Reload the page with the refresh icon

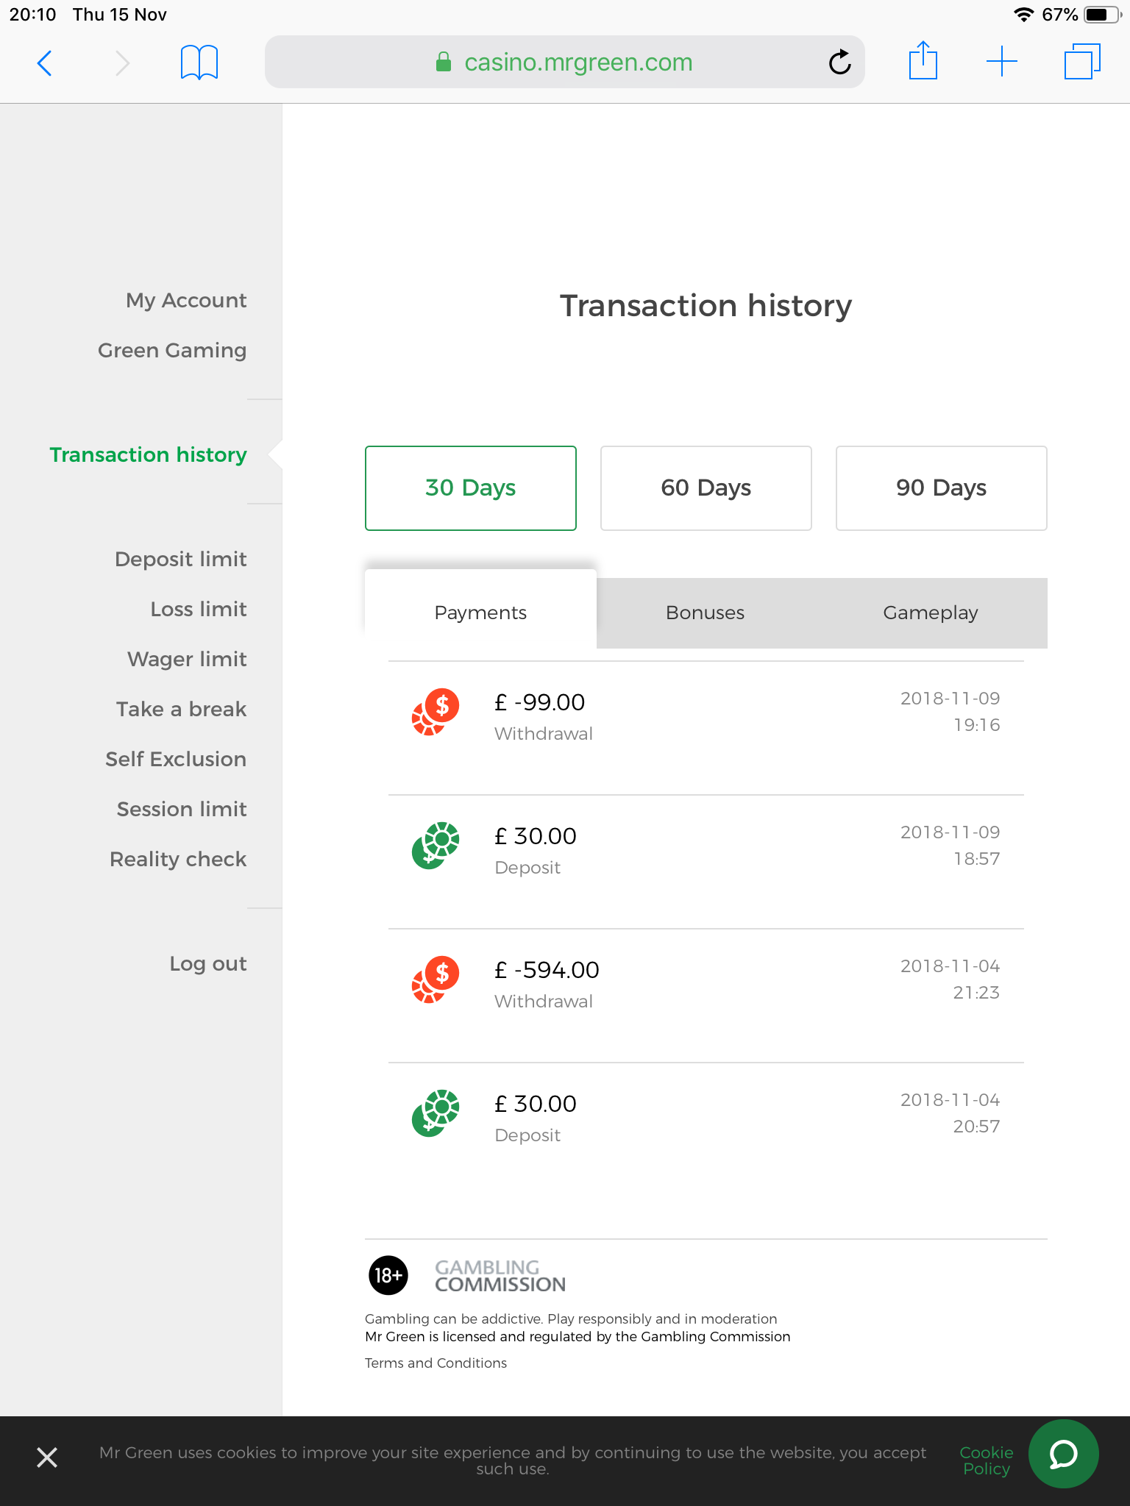pyautogui.click(x=839, y=63)
